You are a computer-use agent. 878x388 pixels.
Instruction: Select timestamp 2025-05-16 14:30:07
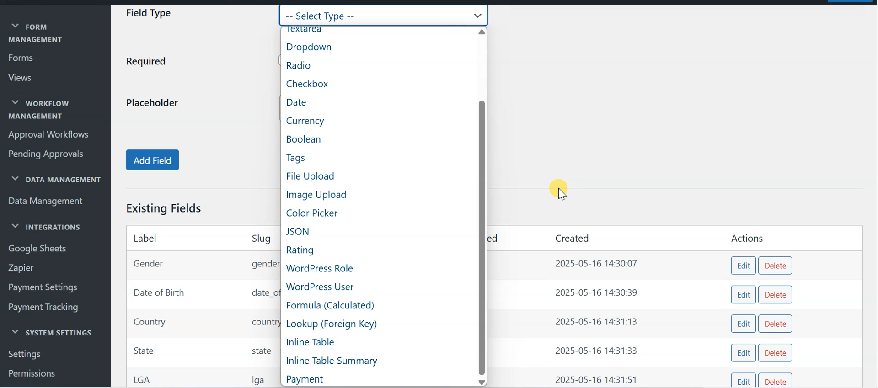point(596,264)
